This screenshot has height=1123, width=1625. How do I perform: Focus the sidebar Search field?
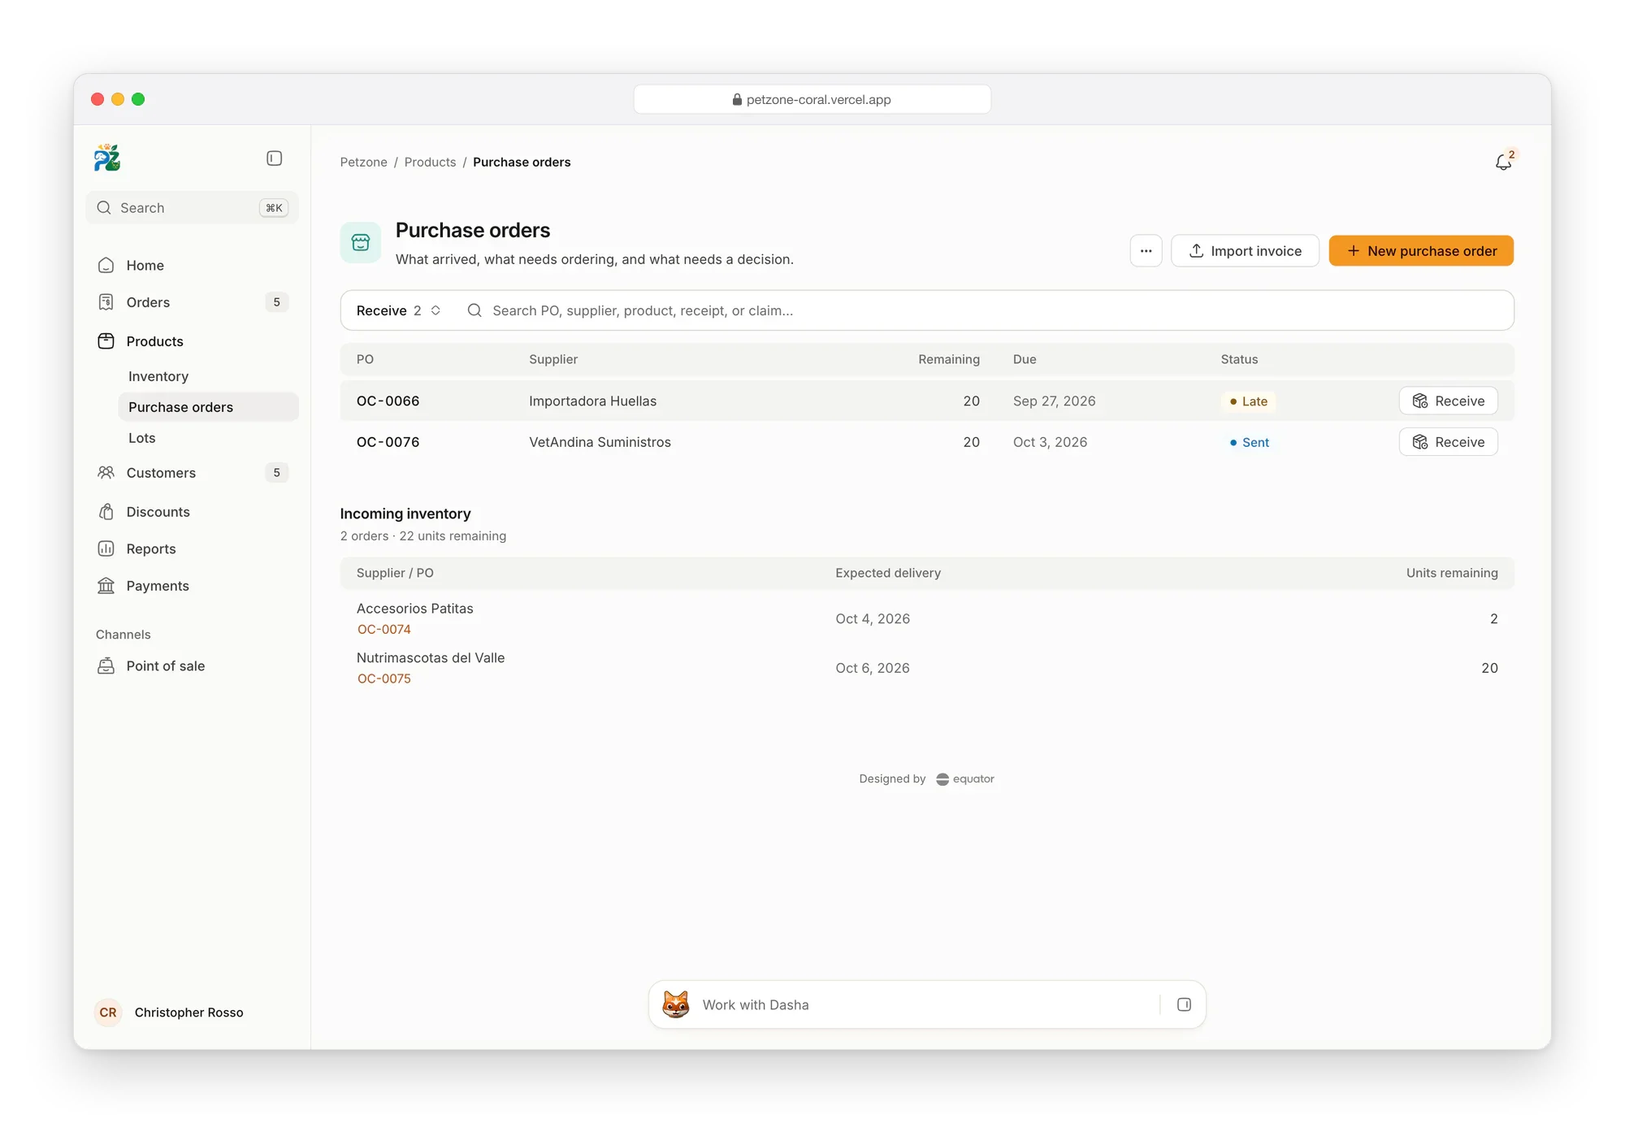193,208
